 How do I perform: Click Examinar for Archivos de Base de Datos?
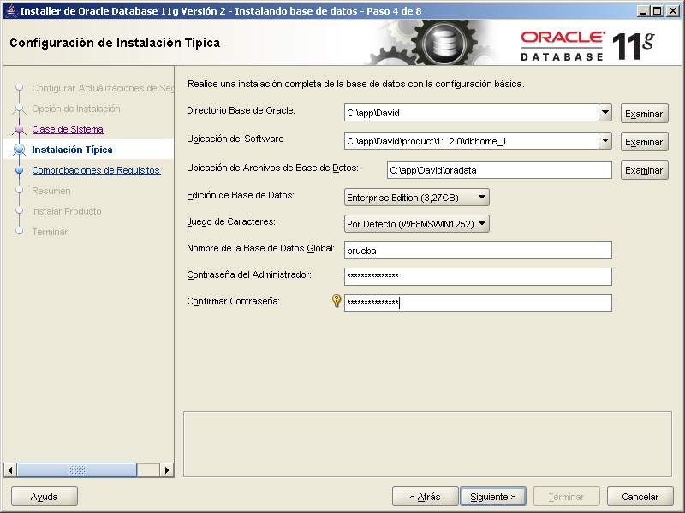pyautogui.click(x=645, y=170)
